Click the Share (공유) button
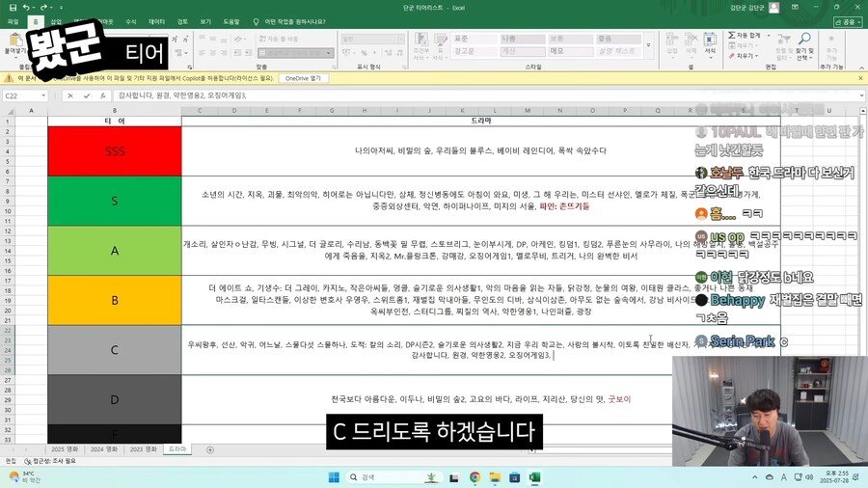Screen dimensions: 868x488 [x=848, y=21]
